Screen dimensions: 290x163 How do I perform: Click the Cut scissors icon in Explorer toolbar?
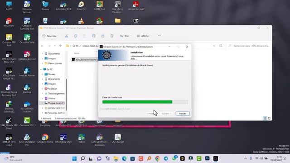click(x=67, y=36)
